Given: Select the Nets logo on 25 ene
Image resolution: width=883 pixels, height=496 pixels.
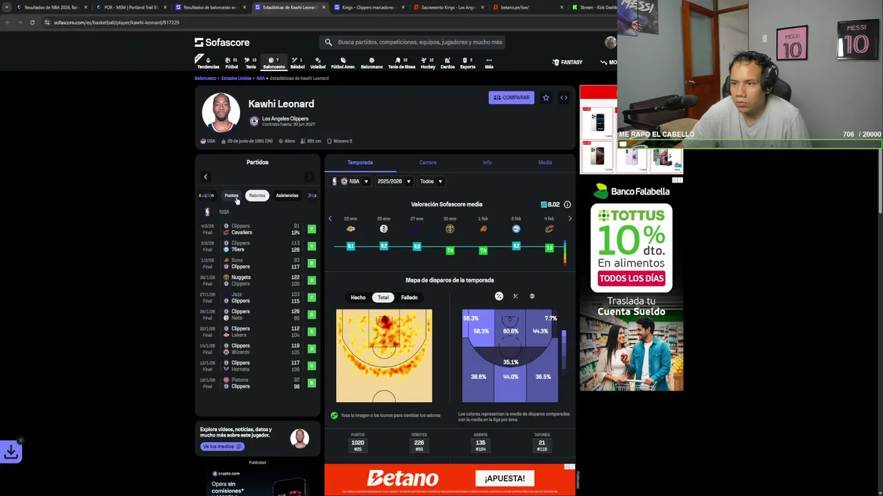Looking at the screenshot, I should (384, 229).
